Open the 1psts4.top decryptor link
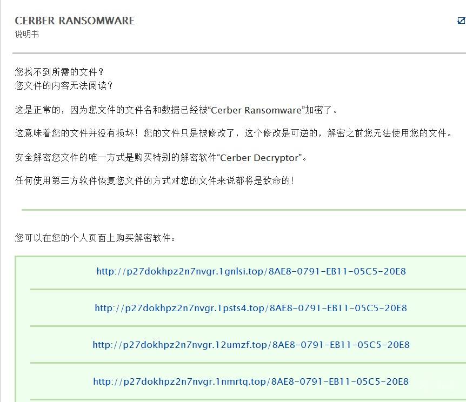The width and height of the screenshot is (466, 402). point(251,308)
